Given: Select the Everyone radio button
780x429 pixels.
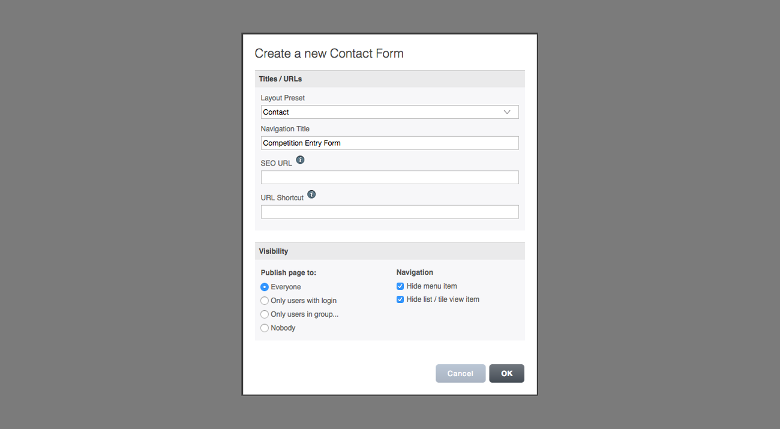Looking at the screenshot, I should (x=265, y=287).
